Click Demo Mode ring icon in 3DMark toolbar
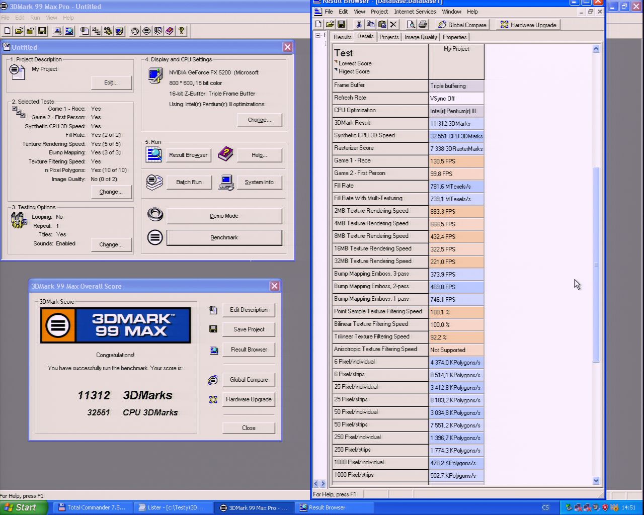Image resolution: width=644 pixels, height=515 pixels. click(x=135, y=31)
